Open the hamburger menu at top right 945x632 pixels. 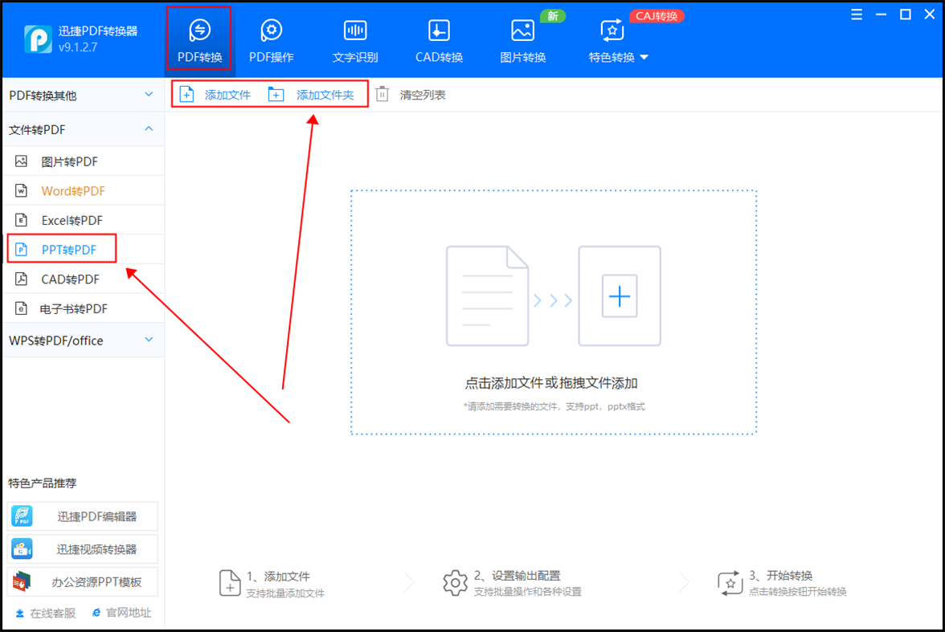point(856,14)
